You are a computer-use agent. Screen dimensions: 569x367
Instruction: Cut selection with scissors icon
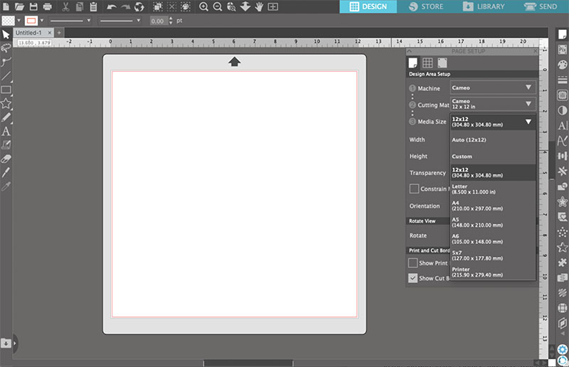(x=65, y=6)
